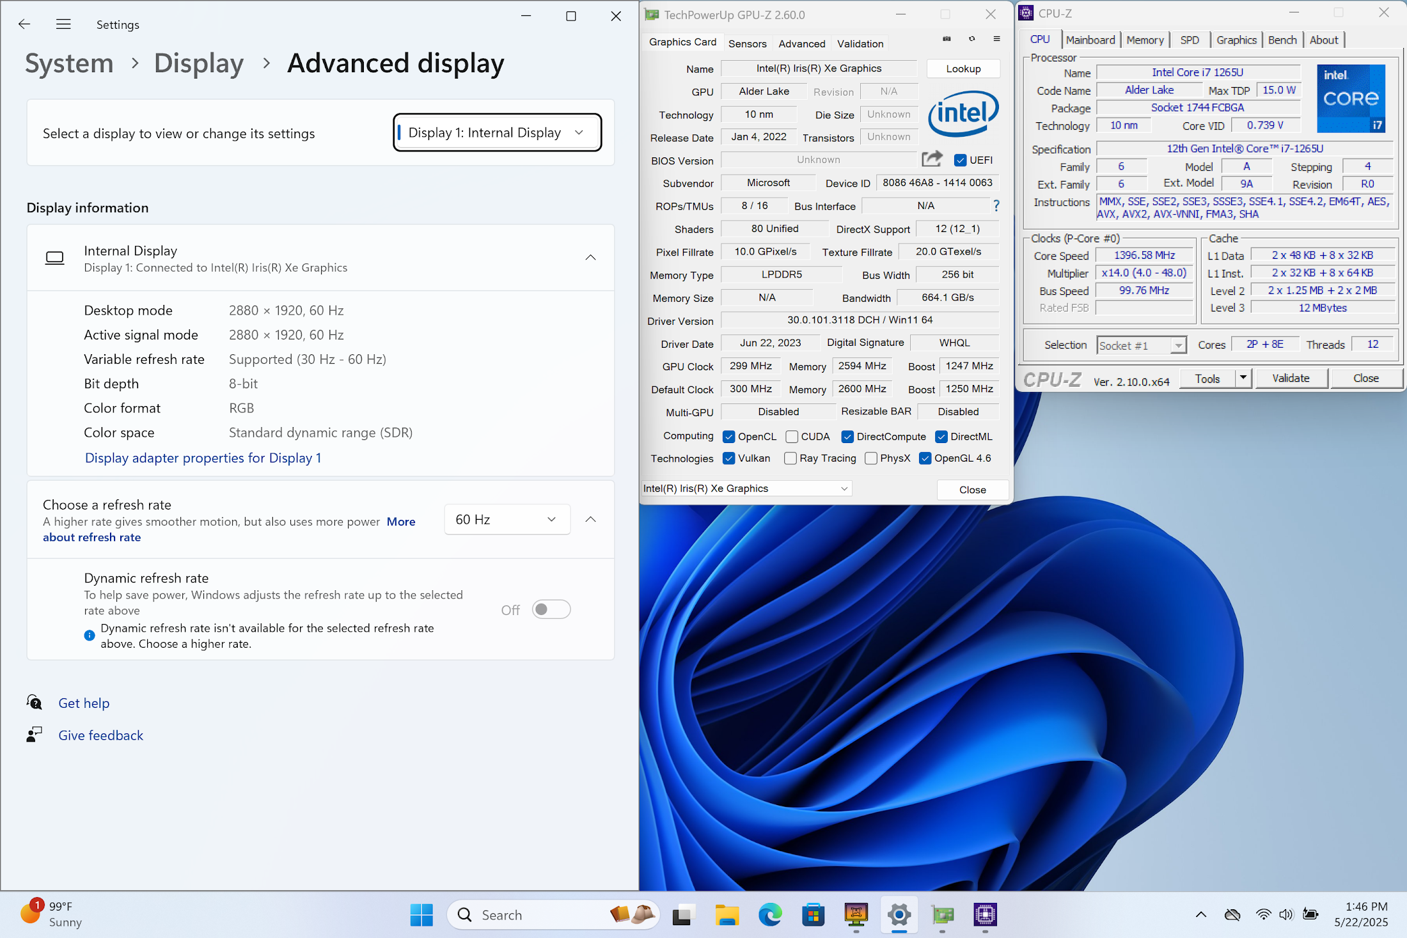1407x938 pixels.
Task: Toggle the PhysX checkbox
Action: (871, 458)
